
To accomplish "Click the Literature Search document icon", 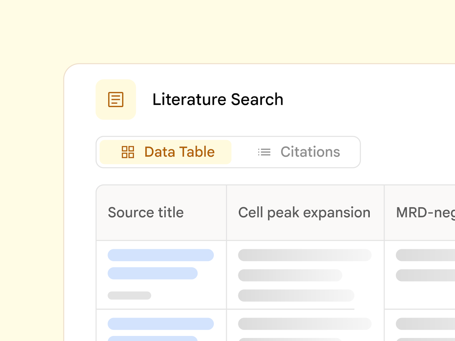I will tap(116, 99).
